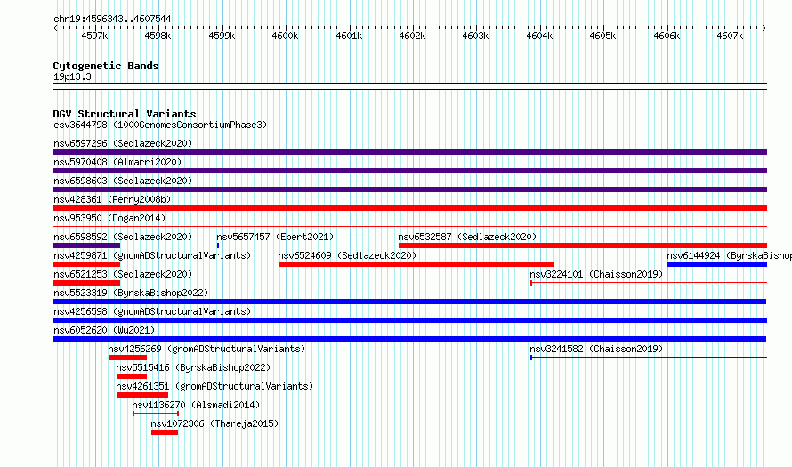Select the red nsv4256269 variant bar
This screenshot has width=792, height=467.
click(127, 358)
